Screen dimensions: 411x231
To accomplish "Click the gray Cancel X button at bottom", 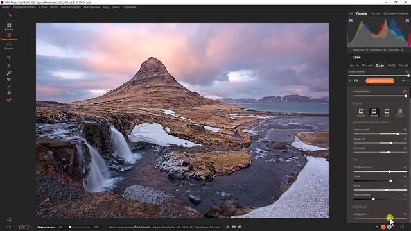I will tap(389, 227).
